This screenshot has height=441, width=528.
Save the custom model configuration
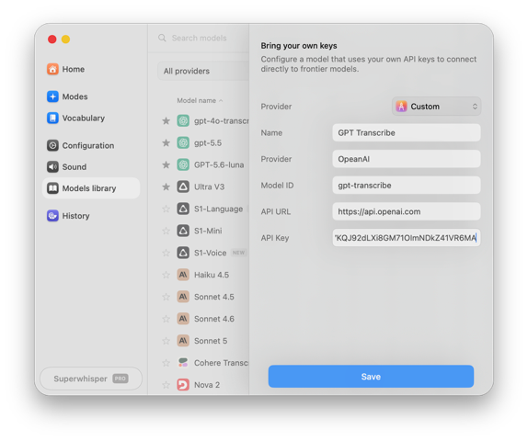pyautogui.click(x=371, y=377)
